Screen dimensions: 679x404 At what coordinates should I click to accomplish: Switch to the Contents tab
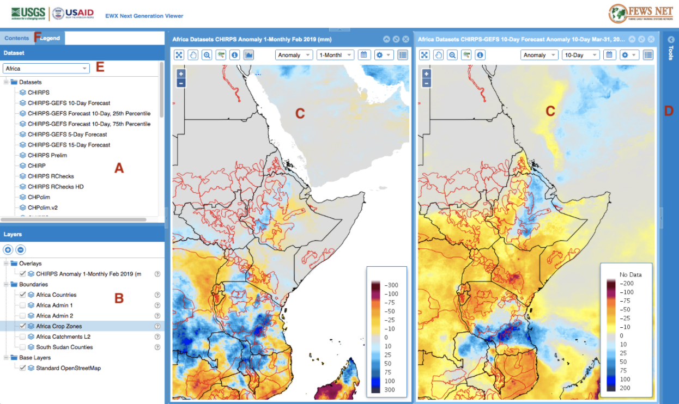click(16, 38)
